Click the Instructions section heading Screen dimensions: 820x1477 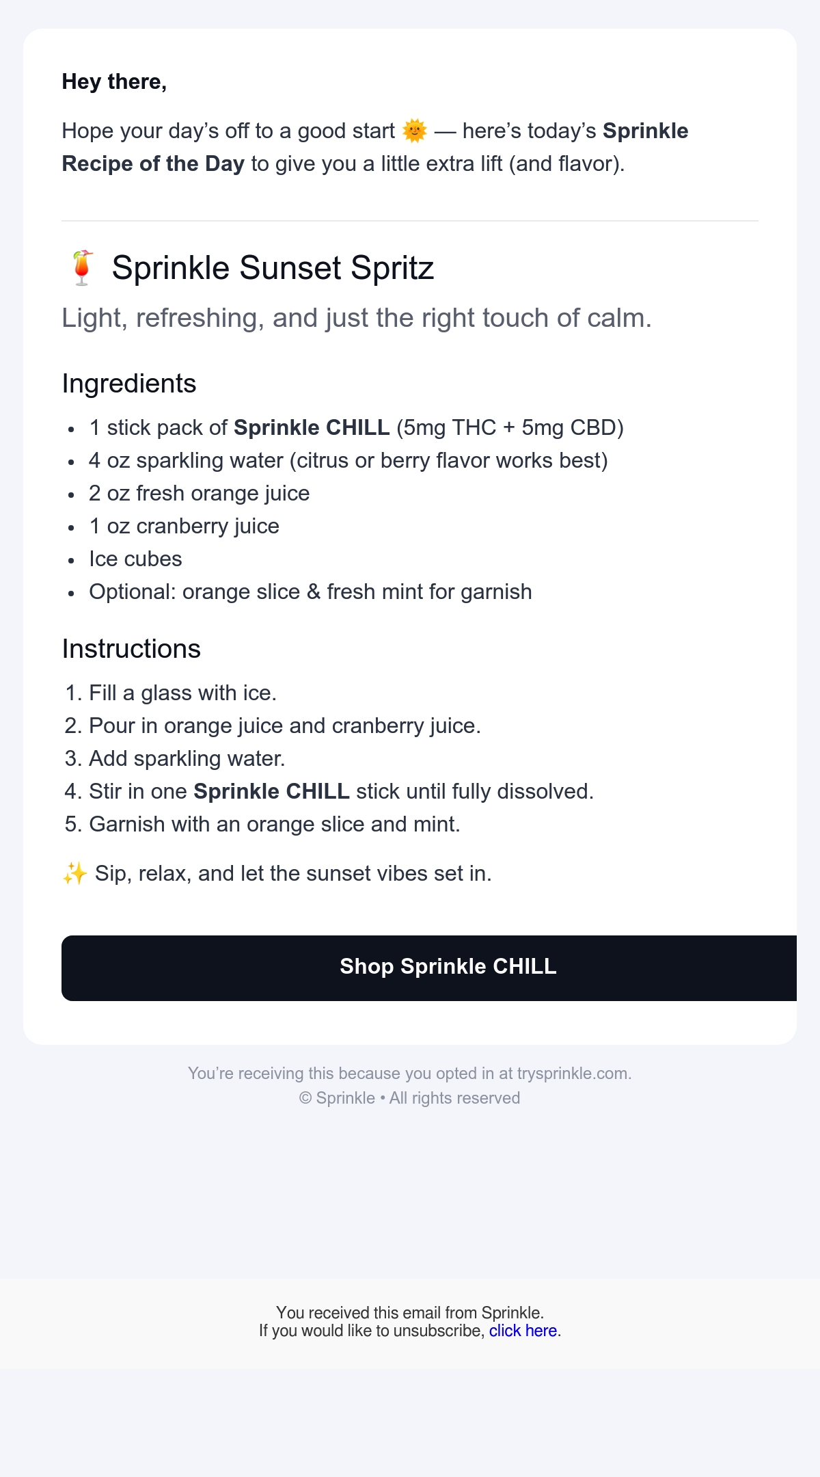(x=131, y=649)
